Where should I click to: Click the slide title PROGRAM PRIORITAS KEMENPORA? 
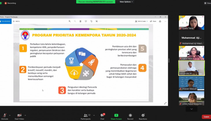(x=84, y=35)
